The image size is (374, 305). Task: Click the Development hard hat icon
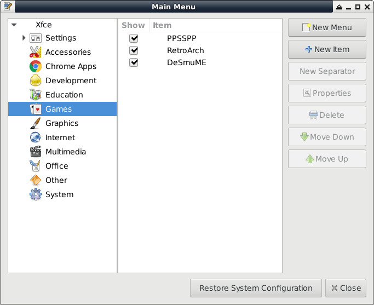tap(35, 80)
